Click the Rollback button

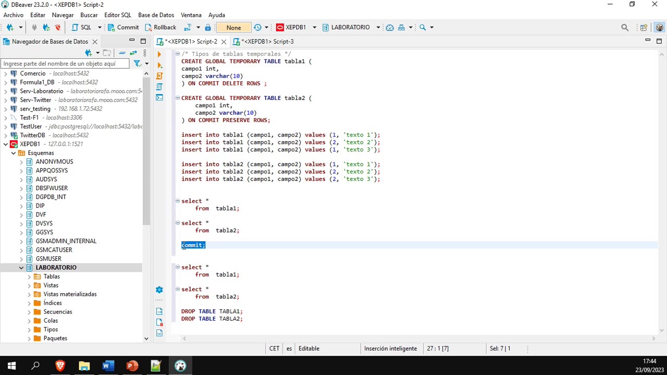(x=160, y=27)
